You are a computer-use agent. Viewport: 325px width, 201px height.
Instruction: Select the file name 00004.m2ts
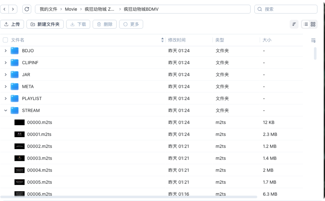click(40, 170)
